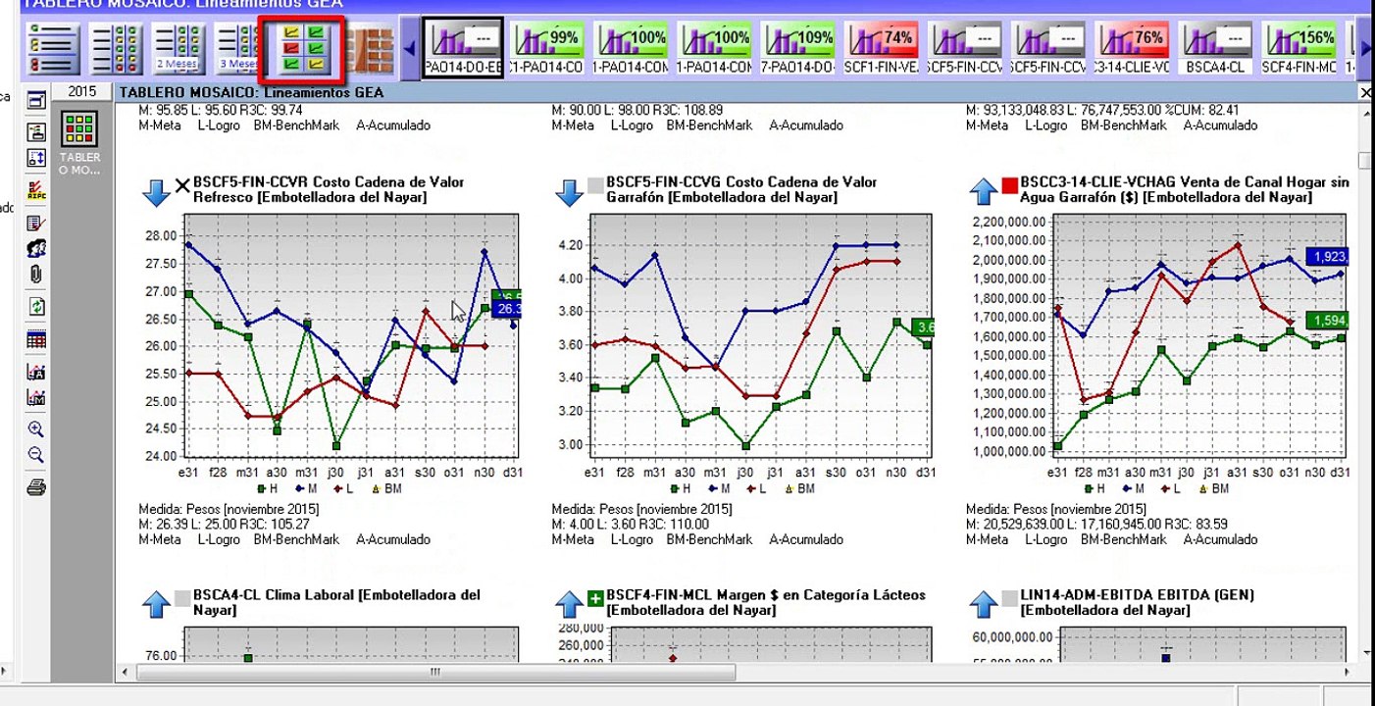Open the brick wall view icon

pyautogui.click(x=371, y=48)
